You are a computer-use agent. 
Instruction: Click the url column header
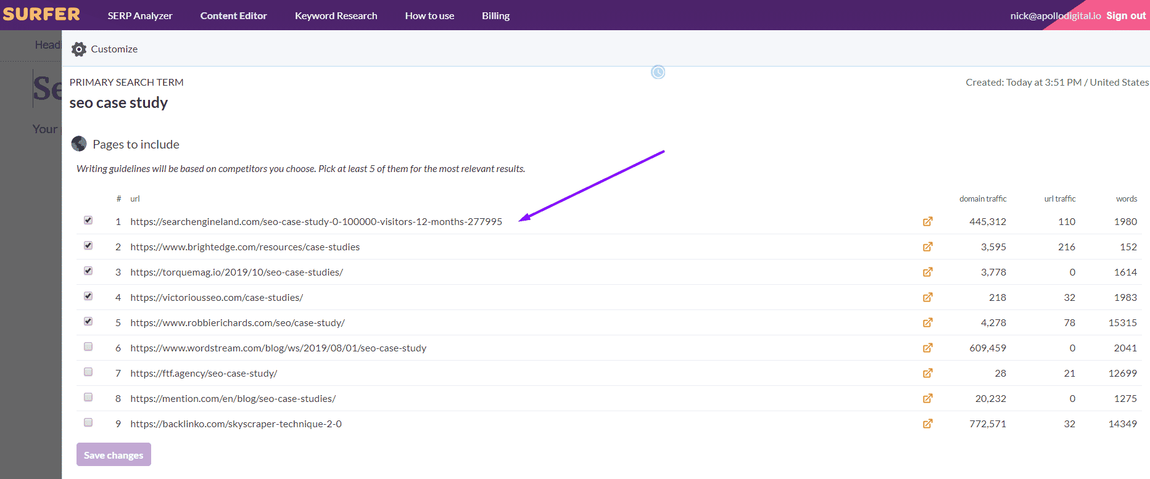tap(135, 199)
